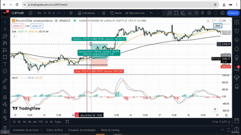This screenshot has height=135, width=241.
Task: Select the 15m timeframe
Action: coord(39,13)
